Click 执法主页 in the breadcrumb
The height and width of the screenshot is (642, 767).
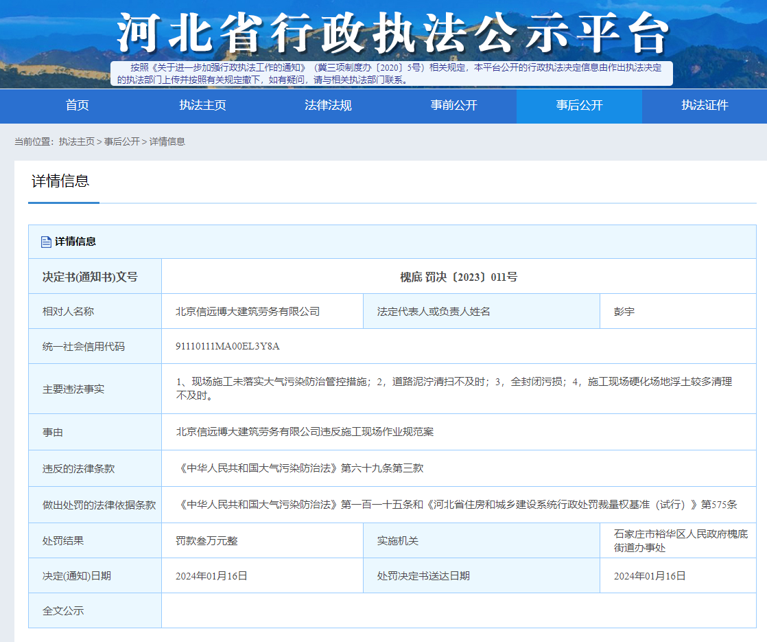76,141
